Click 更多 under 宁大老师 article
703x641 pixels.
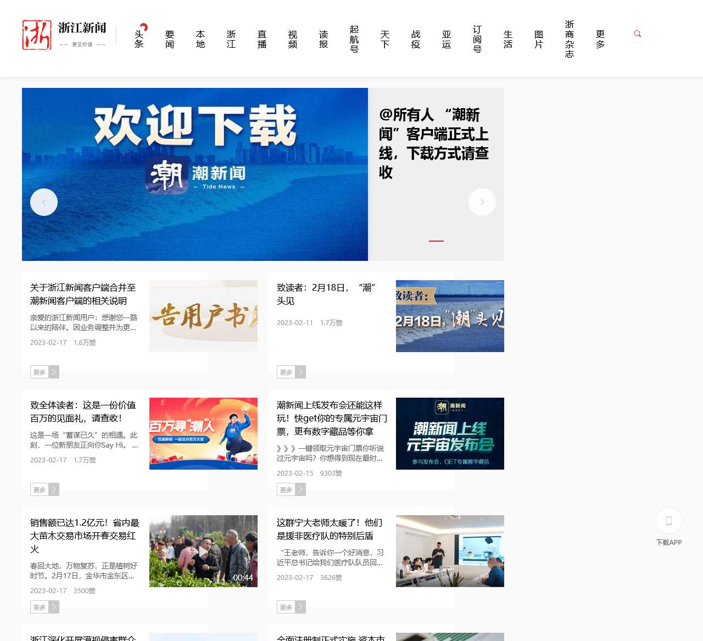pyautogui.click(x=291, y=607)
